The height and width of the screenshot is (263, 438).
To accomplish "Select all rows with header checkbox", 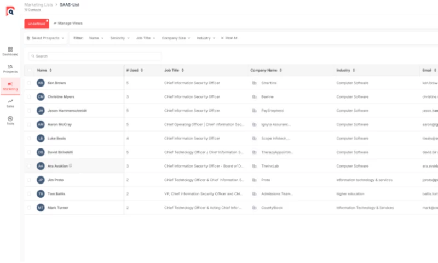I will point(29,71).
